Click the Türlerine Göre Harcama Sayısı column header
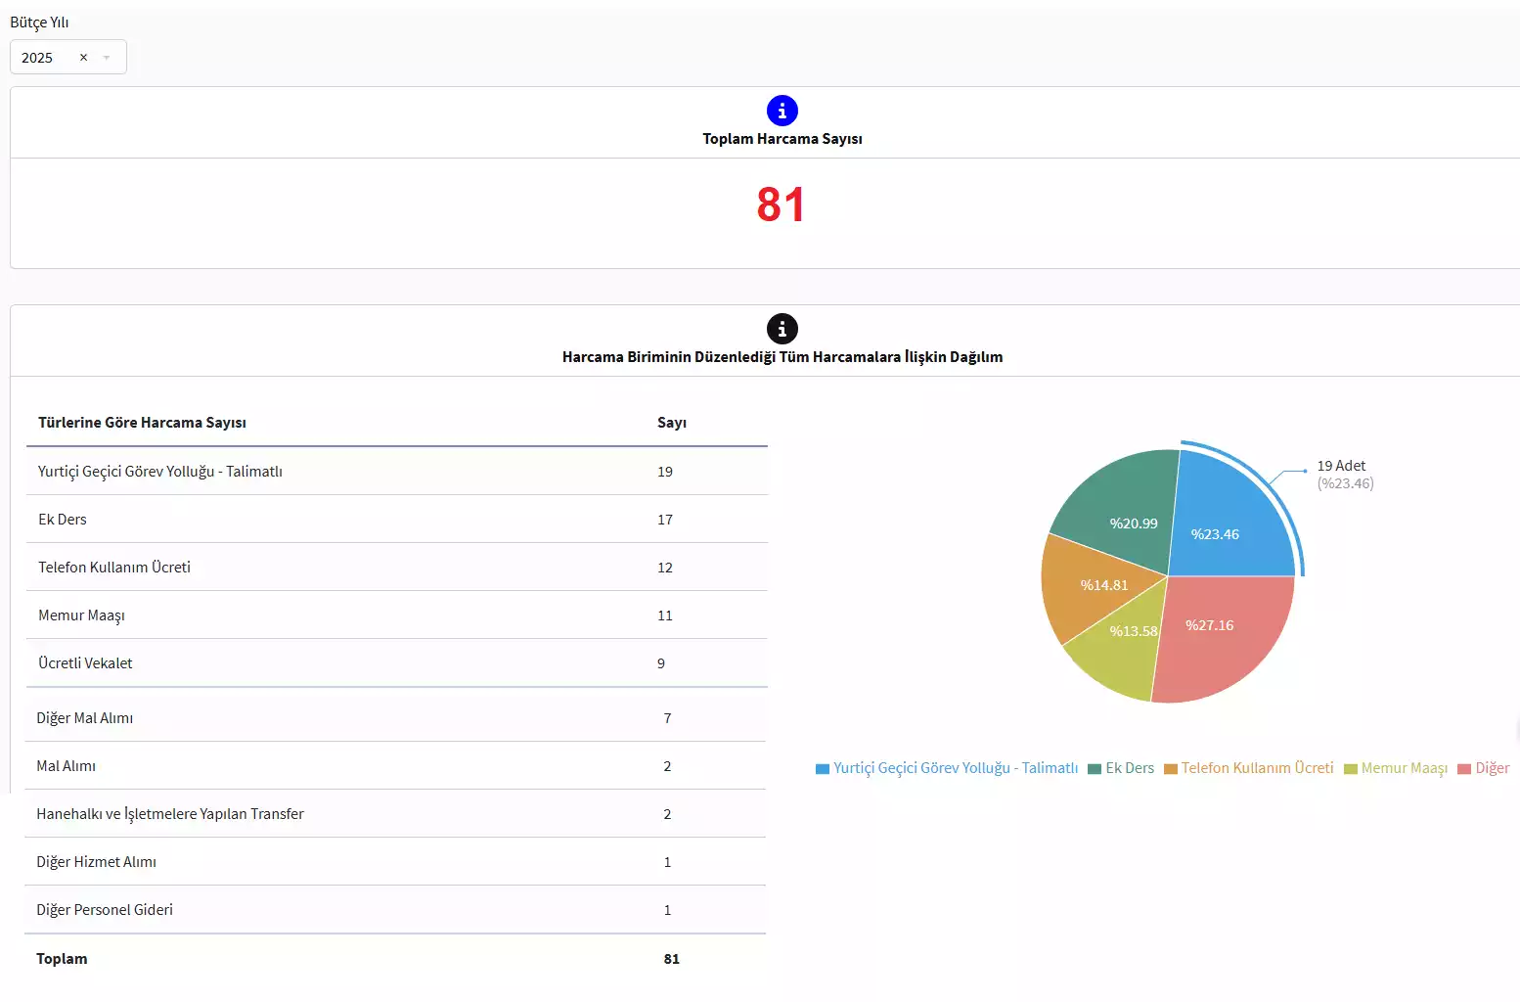This screenshot has width=1520, height=1002. 142,423
